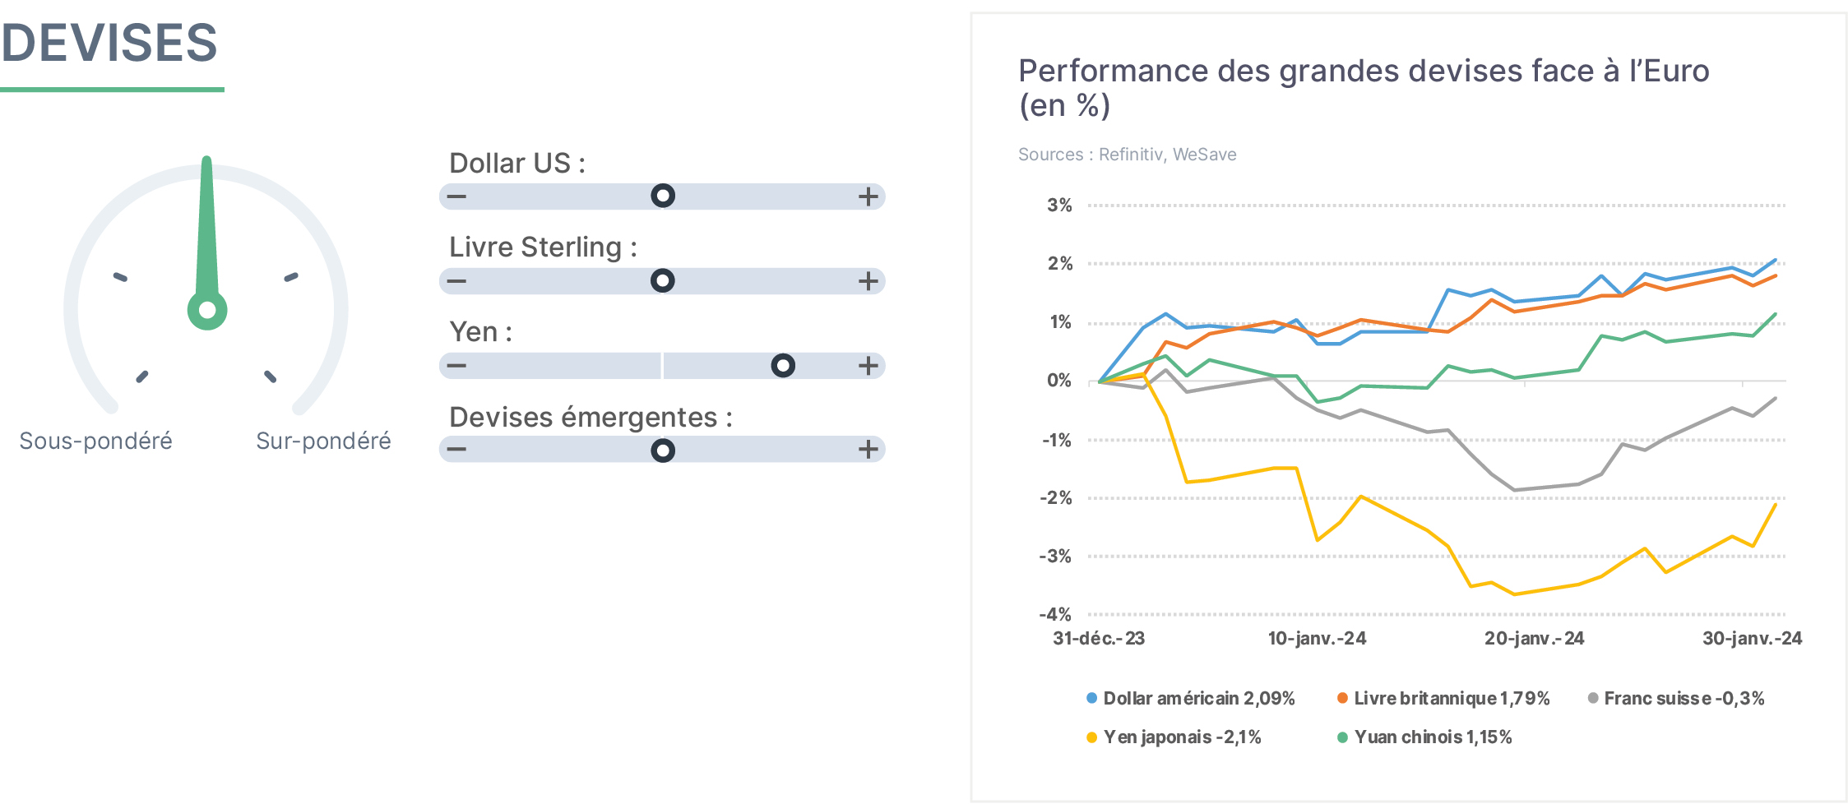Select the Livre Sterling slider handle
Image resolution: width=1848 pixels, height=804 pixels.
coord(663,280)
